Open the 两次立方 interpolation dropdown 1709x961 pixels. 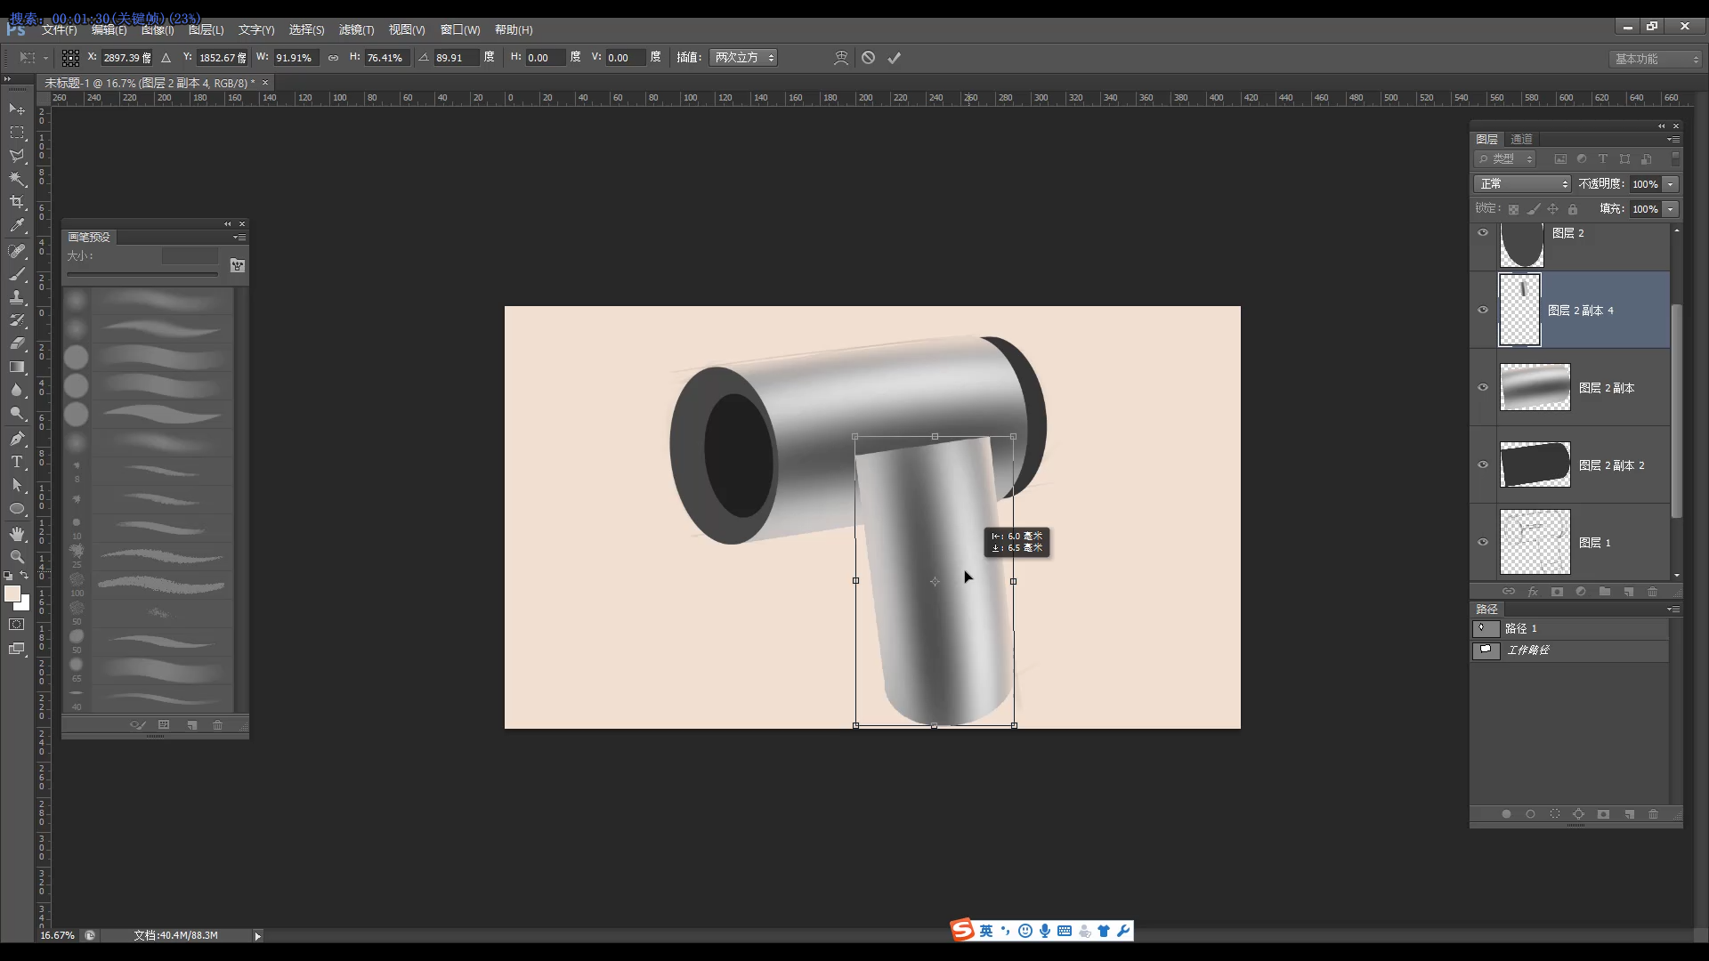tap(742, 57)
